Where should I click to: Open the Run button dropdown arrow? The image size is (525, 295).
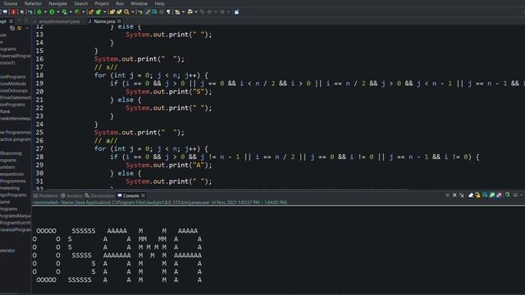tap(58, 12)
